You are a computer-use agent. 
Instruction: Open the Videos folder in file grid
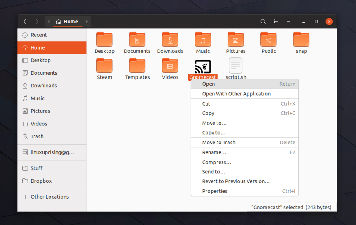(x=170, y=66)
